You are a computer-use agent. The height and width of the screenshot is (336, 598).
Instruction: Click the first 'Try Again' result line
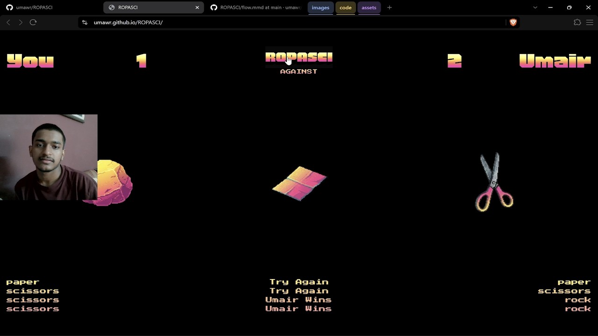click(x=299, y=282)
